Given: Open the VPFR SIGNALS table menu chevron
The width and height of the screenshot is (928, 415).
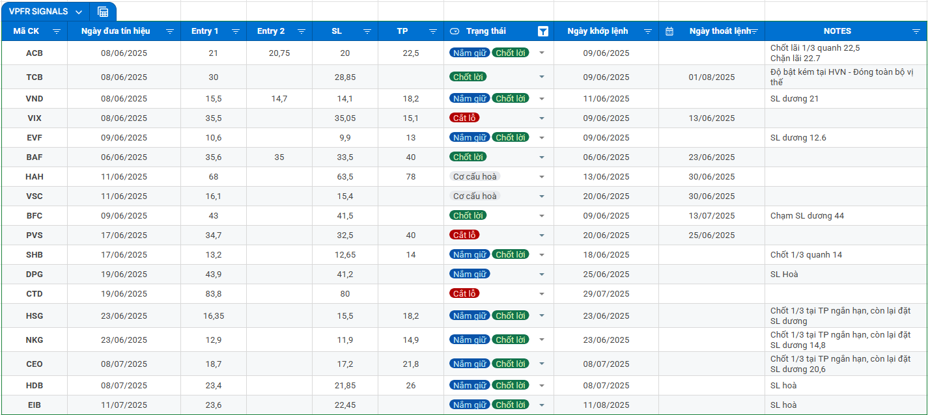Looking at the screenshot, I should 79,12.
